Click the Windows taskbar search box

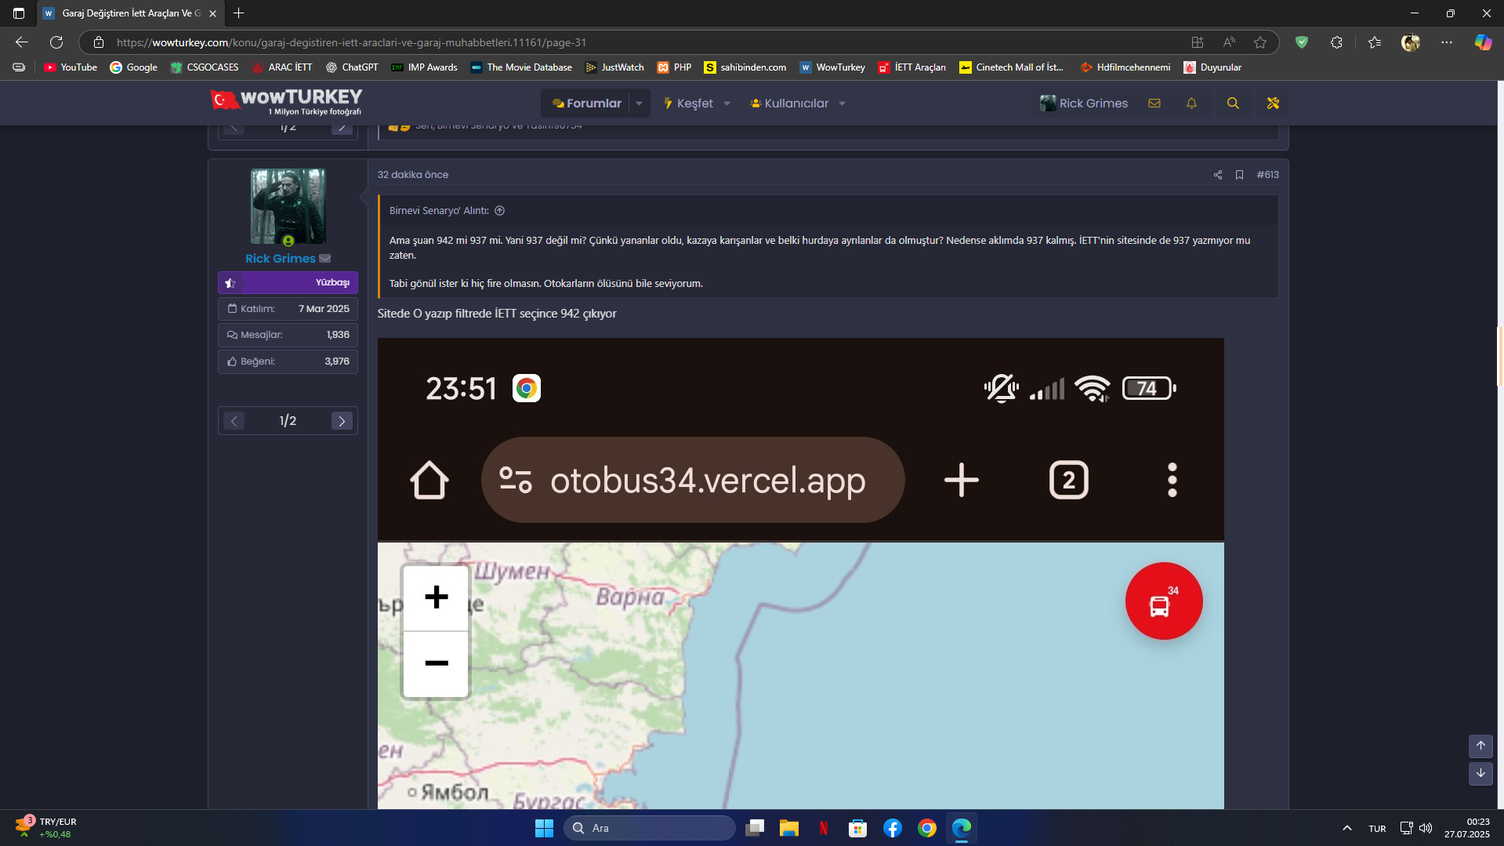pyautogui.click(x=650, y=828)
